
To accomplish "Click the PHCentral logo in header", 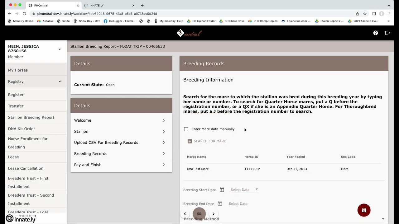I will [x=189, y=33].
